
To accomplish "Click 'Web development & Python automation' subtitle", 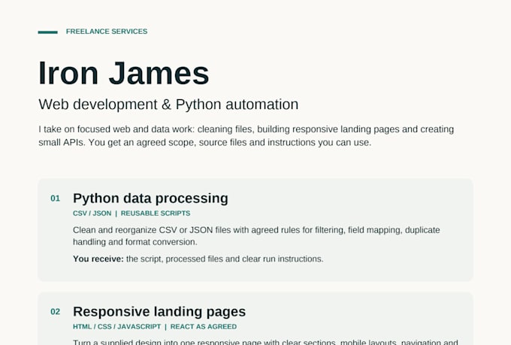I will (168, 104).
